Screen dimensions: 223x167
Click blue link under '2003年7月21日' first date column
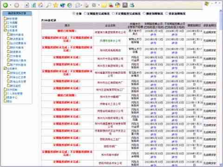(153, 76)
